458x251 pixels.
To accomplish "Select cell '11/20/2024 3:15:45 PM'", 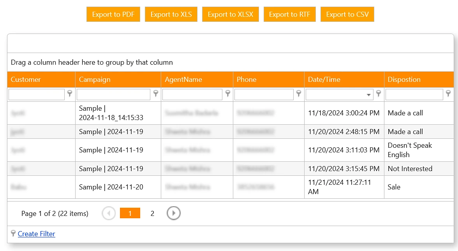I will [x=344, y=169].
